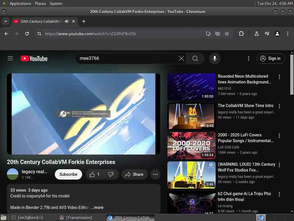
Task: Go back using the browser back arrow
Action: [6, 34]
